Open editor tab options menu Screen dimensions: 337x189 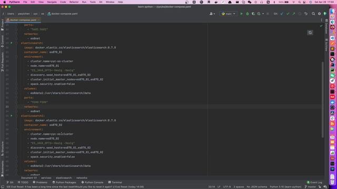pyautogui.click(x=321, y=20)
